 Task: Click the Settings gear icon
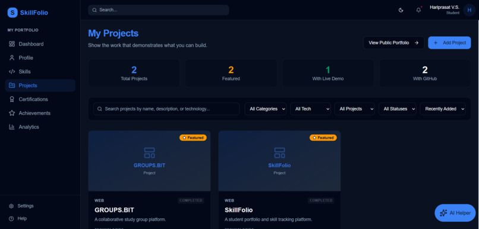tap(11, 206)
